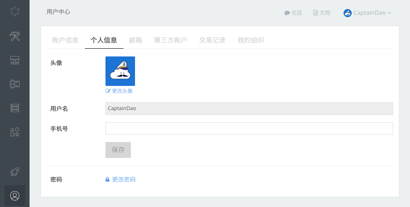Image resolution: width=410 pixels, height=207 pixels.
Task: Click the 头像 label
Action: (x=56, y=63)
